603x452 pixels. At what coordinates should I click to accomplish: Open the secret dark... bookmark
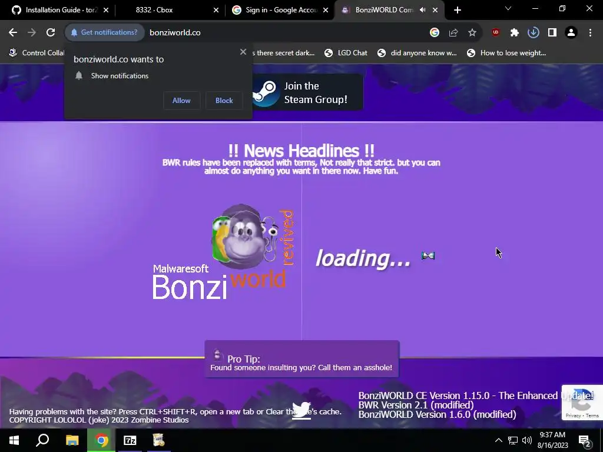tap(283, 53)
